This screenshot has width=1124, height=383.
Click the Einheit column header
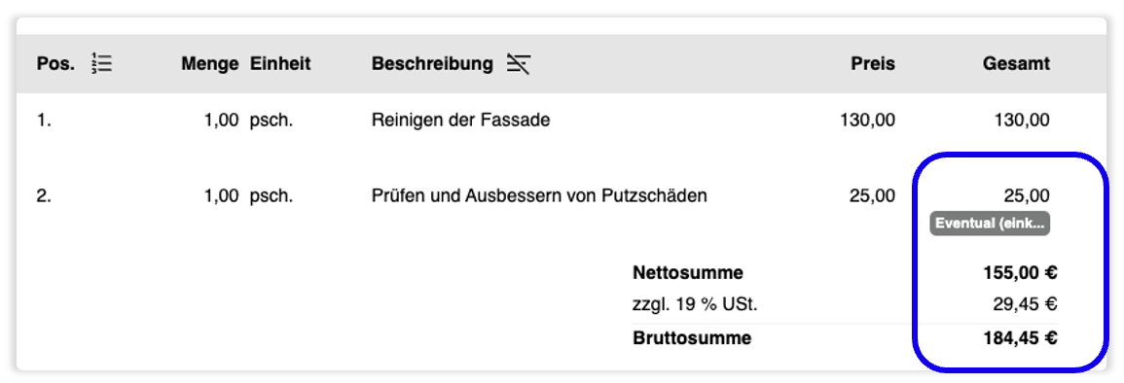[x=280, y=64]
